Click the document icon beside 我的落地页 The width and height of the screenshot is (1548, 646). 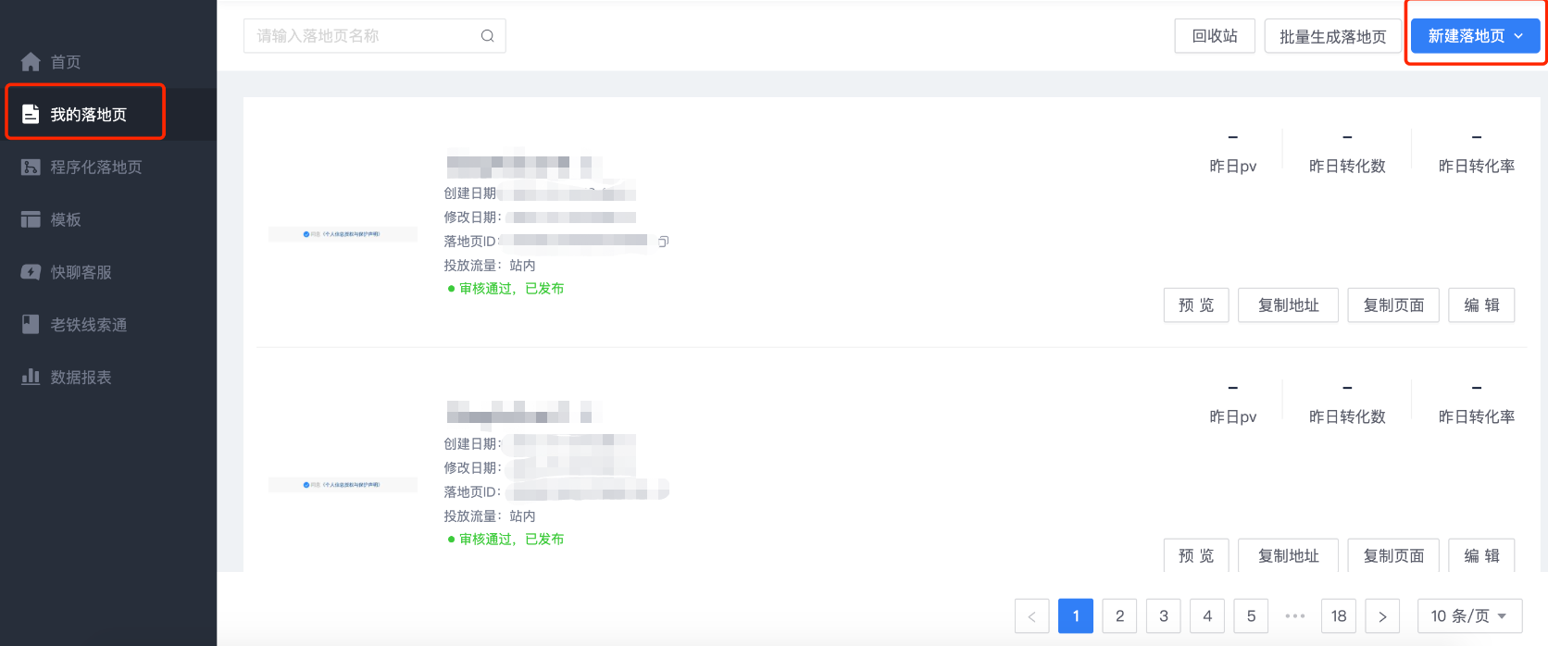point(31,114)
